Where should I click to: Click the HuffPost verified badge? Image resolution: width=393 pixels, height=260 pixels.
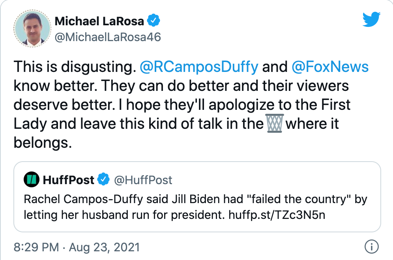click(x=103, y=180)
